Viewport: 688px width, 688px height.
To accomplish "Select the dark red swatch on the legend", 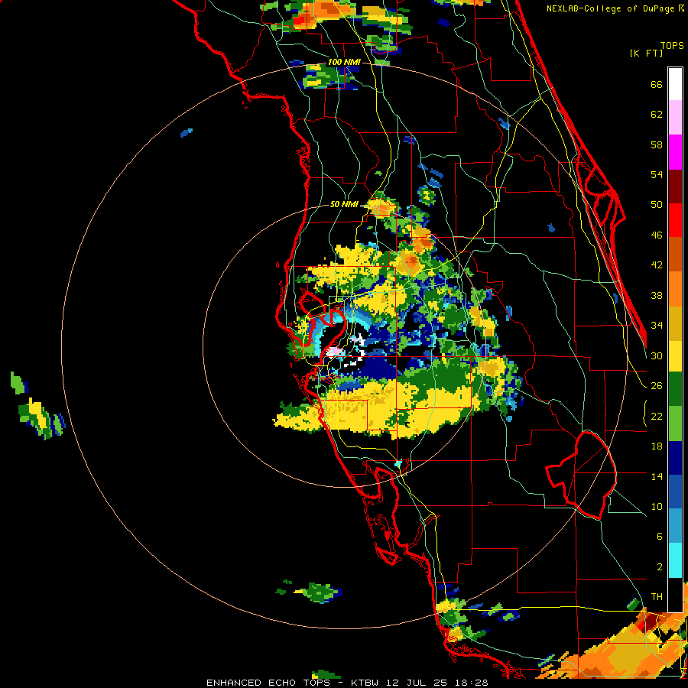I will coord(675,187).
